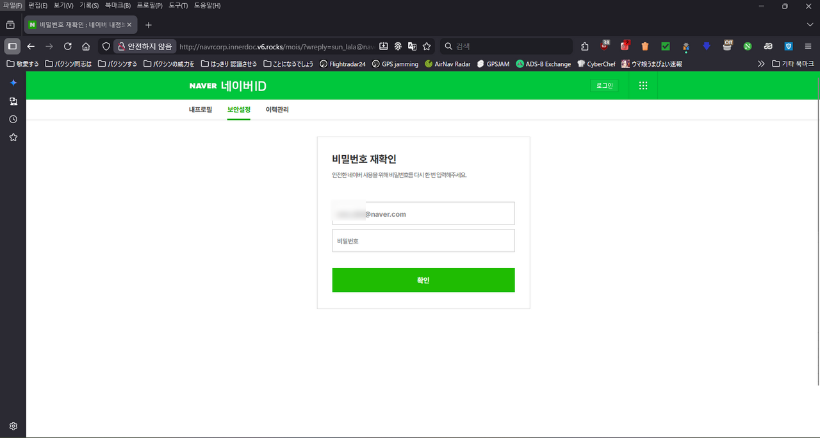The height and width of the screenshot is (438, 820).
Task: Click the 로그인 button in header
Action: [604, 85]
